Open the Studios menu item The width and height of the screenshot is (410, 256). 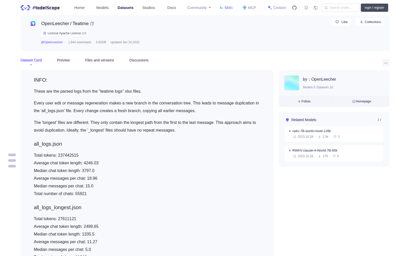click(x=149, y=8)
